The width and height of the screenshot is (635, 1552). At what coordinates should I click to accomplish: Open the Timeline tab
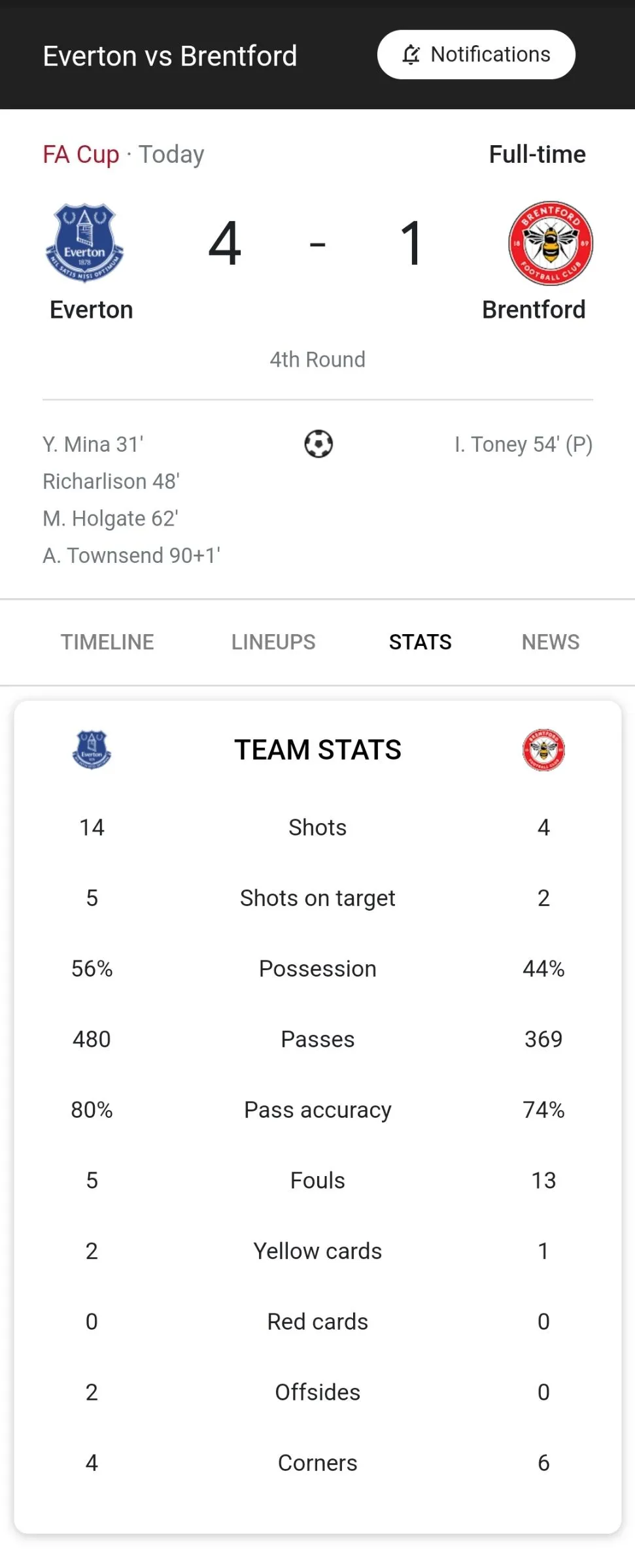(x=107, y=642)
